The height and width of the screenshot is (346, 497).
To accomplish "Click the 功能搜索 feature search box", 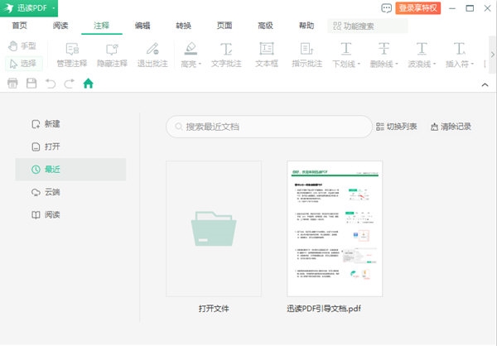I will tap(367, 26).
